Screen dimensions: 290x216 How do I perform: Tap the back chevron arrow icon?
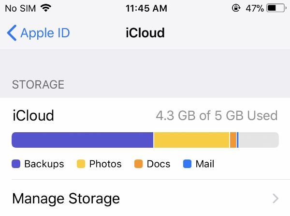(12, 33)
